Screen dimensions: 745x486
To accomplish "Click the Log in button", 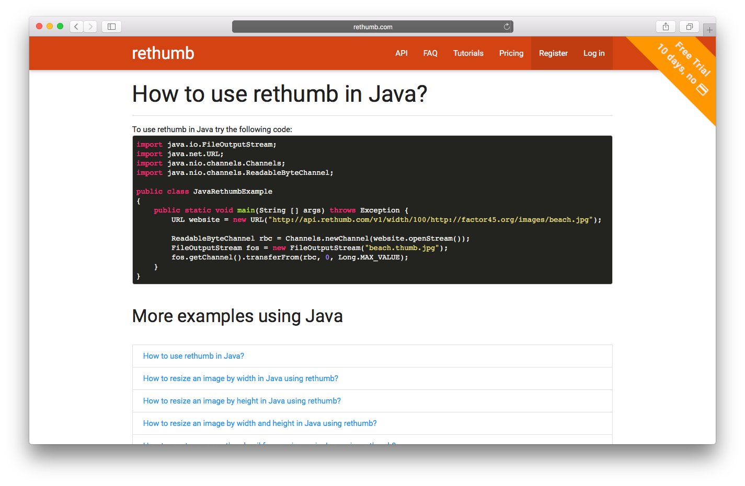I will (594, 53).
